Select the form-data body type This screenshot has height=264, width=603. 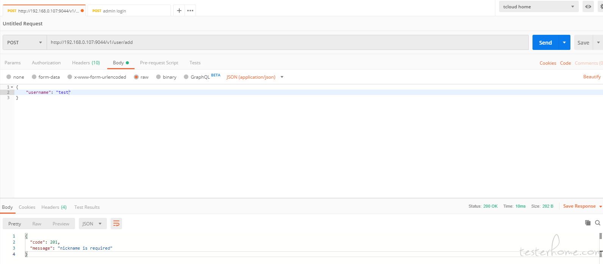click(34, 77)
